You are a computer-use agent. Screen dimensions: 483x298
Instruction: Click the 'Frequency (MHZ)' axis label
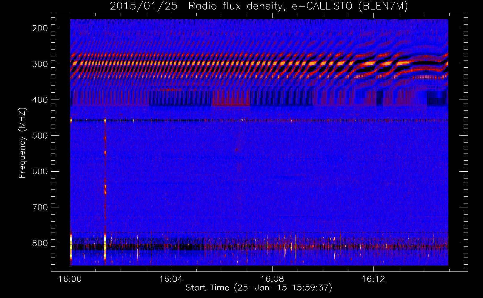tap(22, 143)
